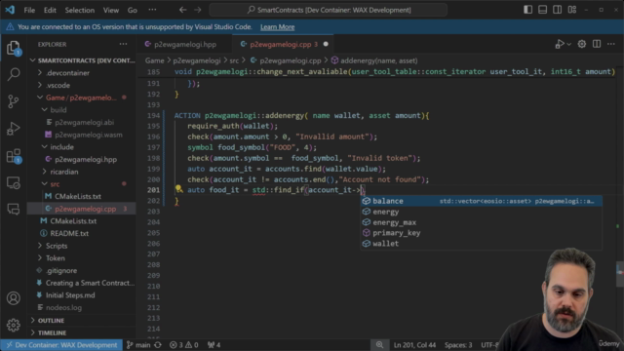Click the Spaces: 3 indentation setting
Viewport: 624px width, 351px height.
click(458, 345)
